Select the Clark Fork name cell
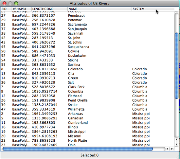This screenshot has height=159, width=180. click(x=76, y=87)
